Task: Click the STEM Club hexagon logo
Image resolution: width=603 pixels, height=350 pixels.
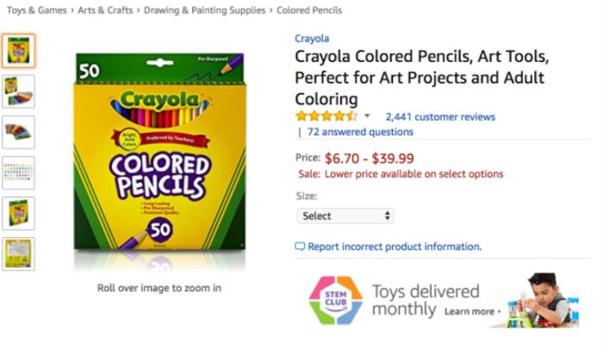Action: 335,301
